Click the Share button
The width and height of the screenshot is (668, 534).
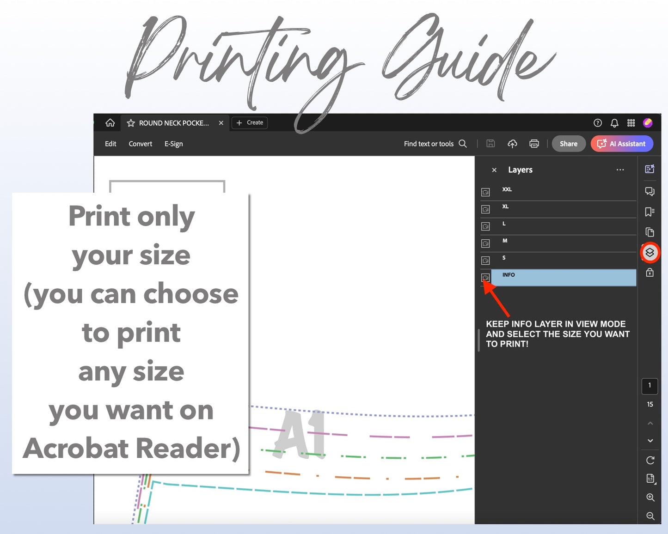568,144
